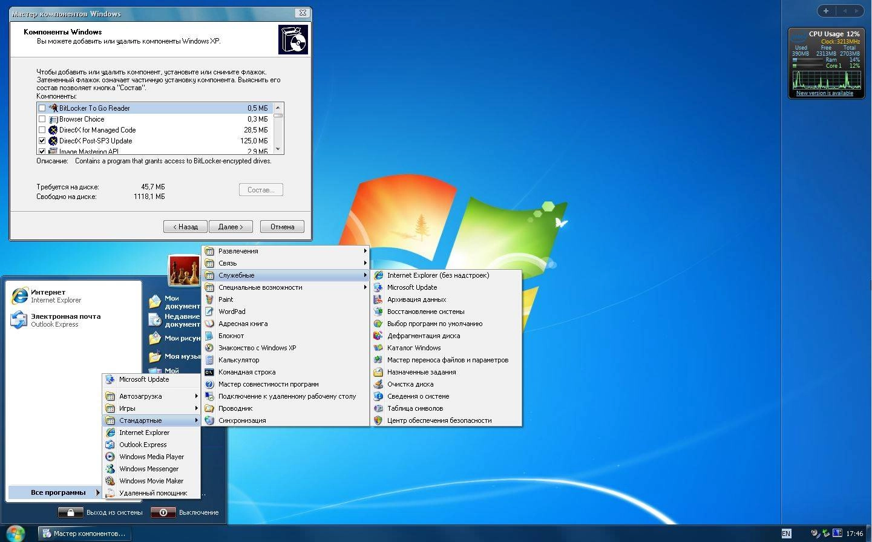
Task: Open the WordPad icon
Action: click(x=209, y=312)
